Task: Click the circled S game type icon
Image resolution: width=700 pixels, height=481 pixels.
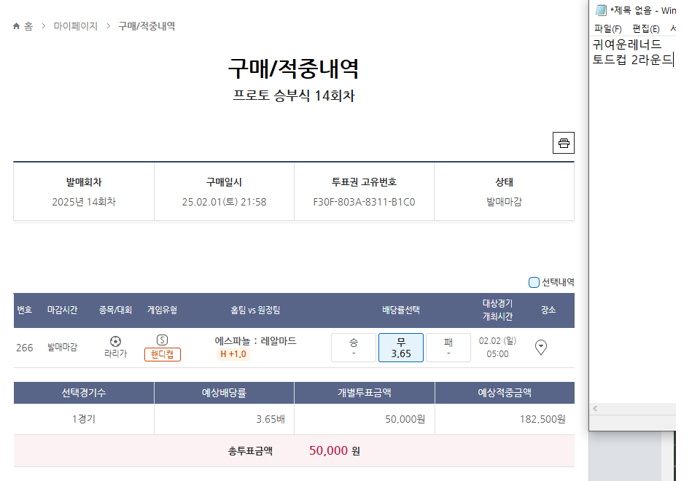Action: 162,340
